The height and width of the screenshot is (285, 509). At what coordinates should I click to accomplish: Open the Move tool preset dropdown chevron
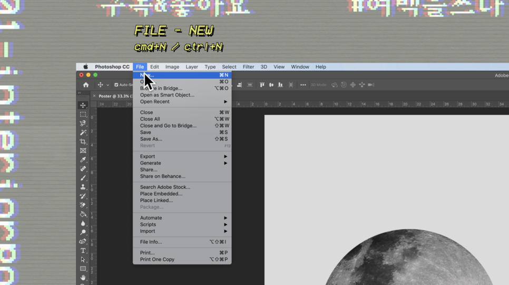[107, 85]
